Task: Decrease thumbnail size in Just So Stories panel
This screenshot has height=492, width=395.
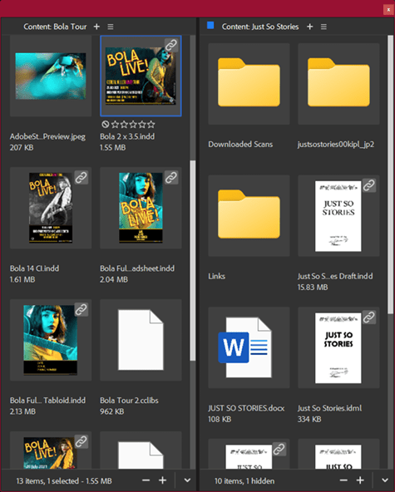Action: 343,480
